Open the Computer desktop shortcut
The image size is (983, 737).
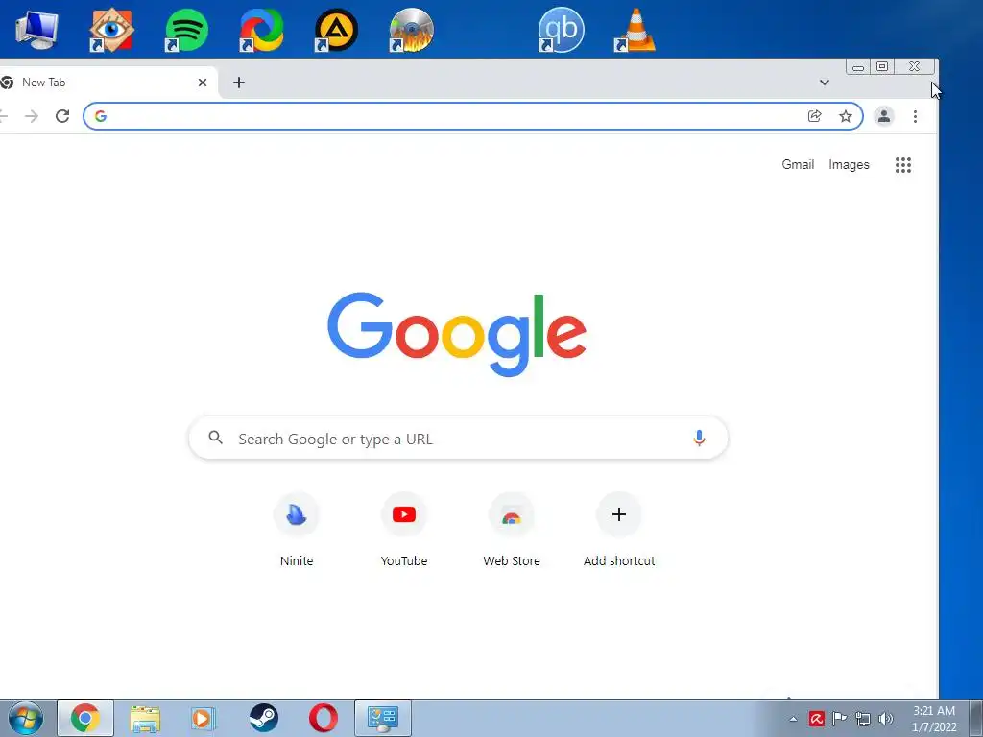coord(36,30)
